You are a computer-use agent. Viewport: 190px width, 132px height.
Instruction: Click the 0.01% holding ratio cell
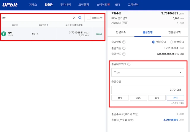tap(35, 34)
